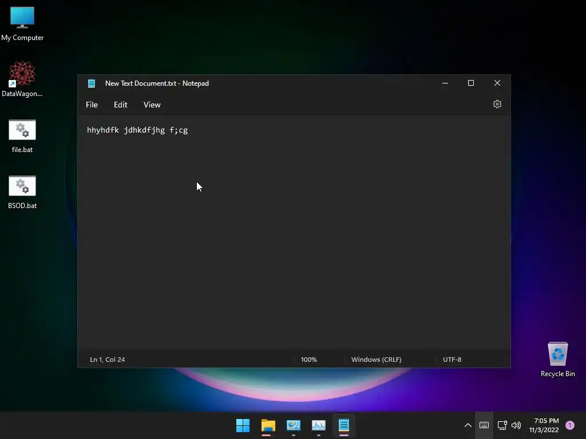Click the 100% zoom status entry

pyautogui.click(x=308, y=360)
